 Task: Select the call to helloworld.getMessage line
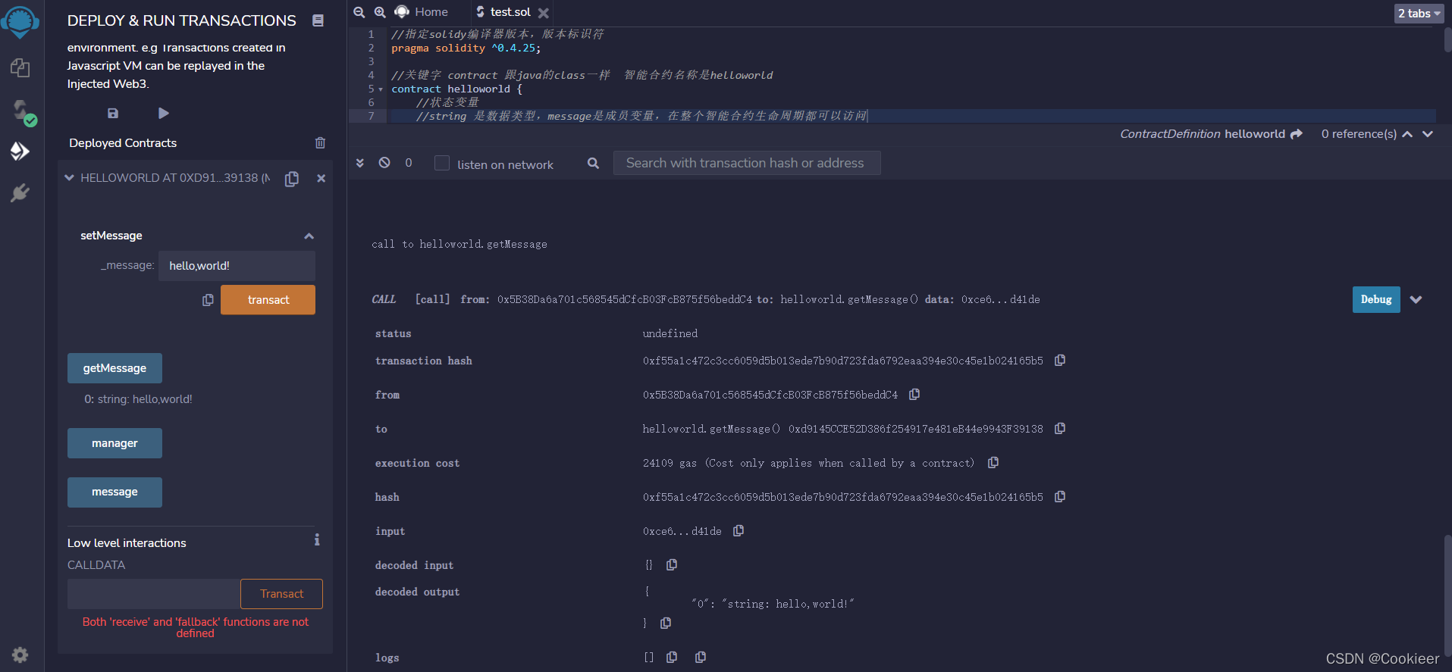click(459, 244)
